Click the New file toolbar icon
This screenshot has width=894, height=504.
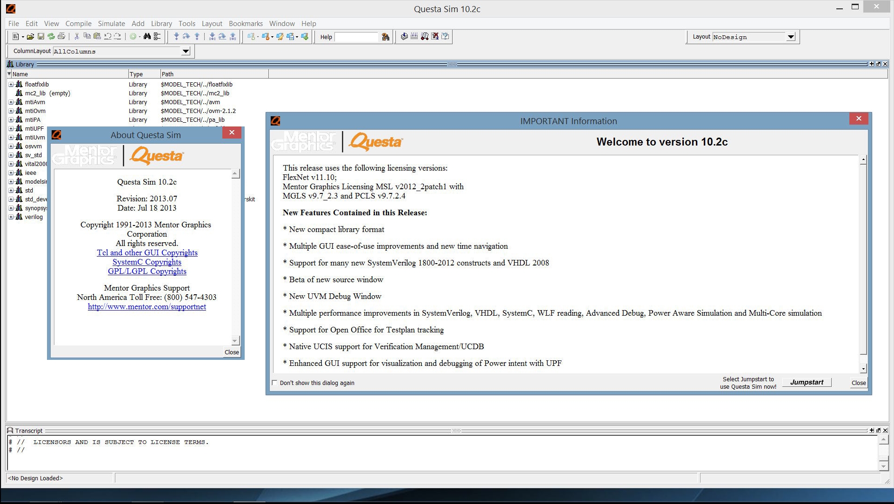point(15,37)
